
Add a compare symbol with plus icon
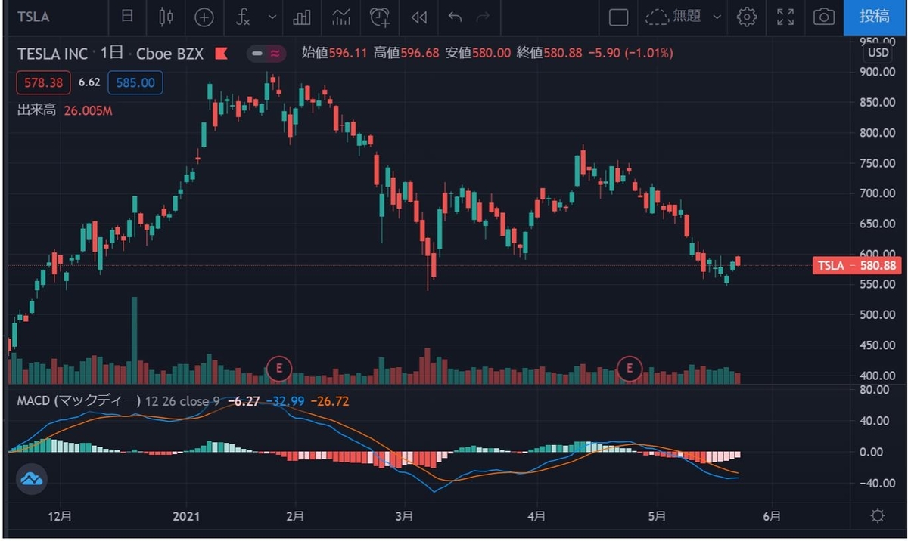pyautogui.click(x=204, y=17)
